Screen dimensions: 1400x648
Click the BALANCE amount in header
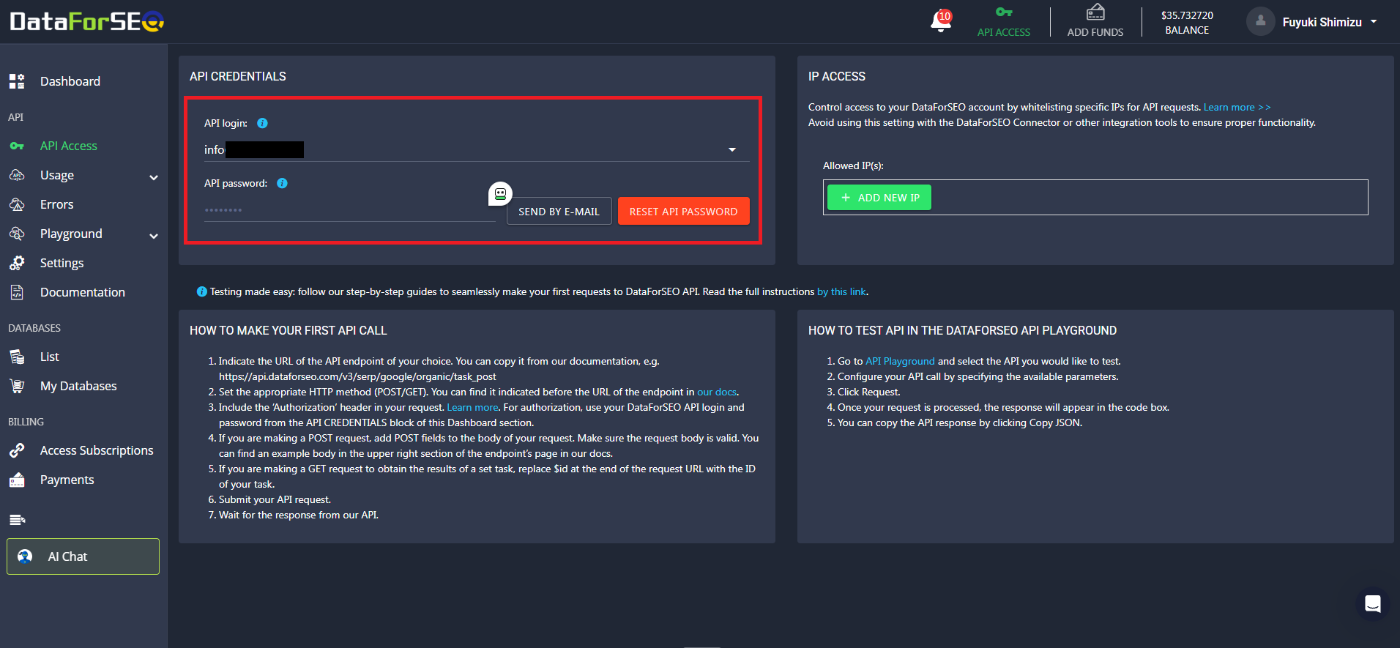coord(1187,15)
